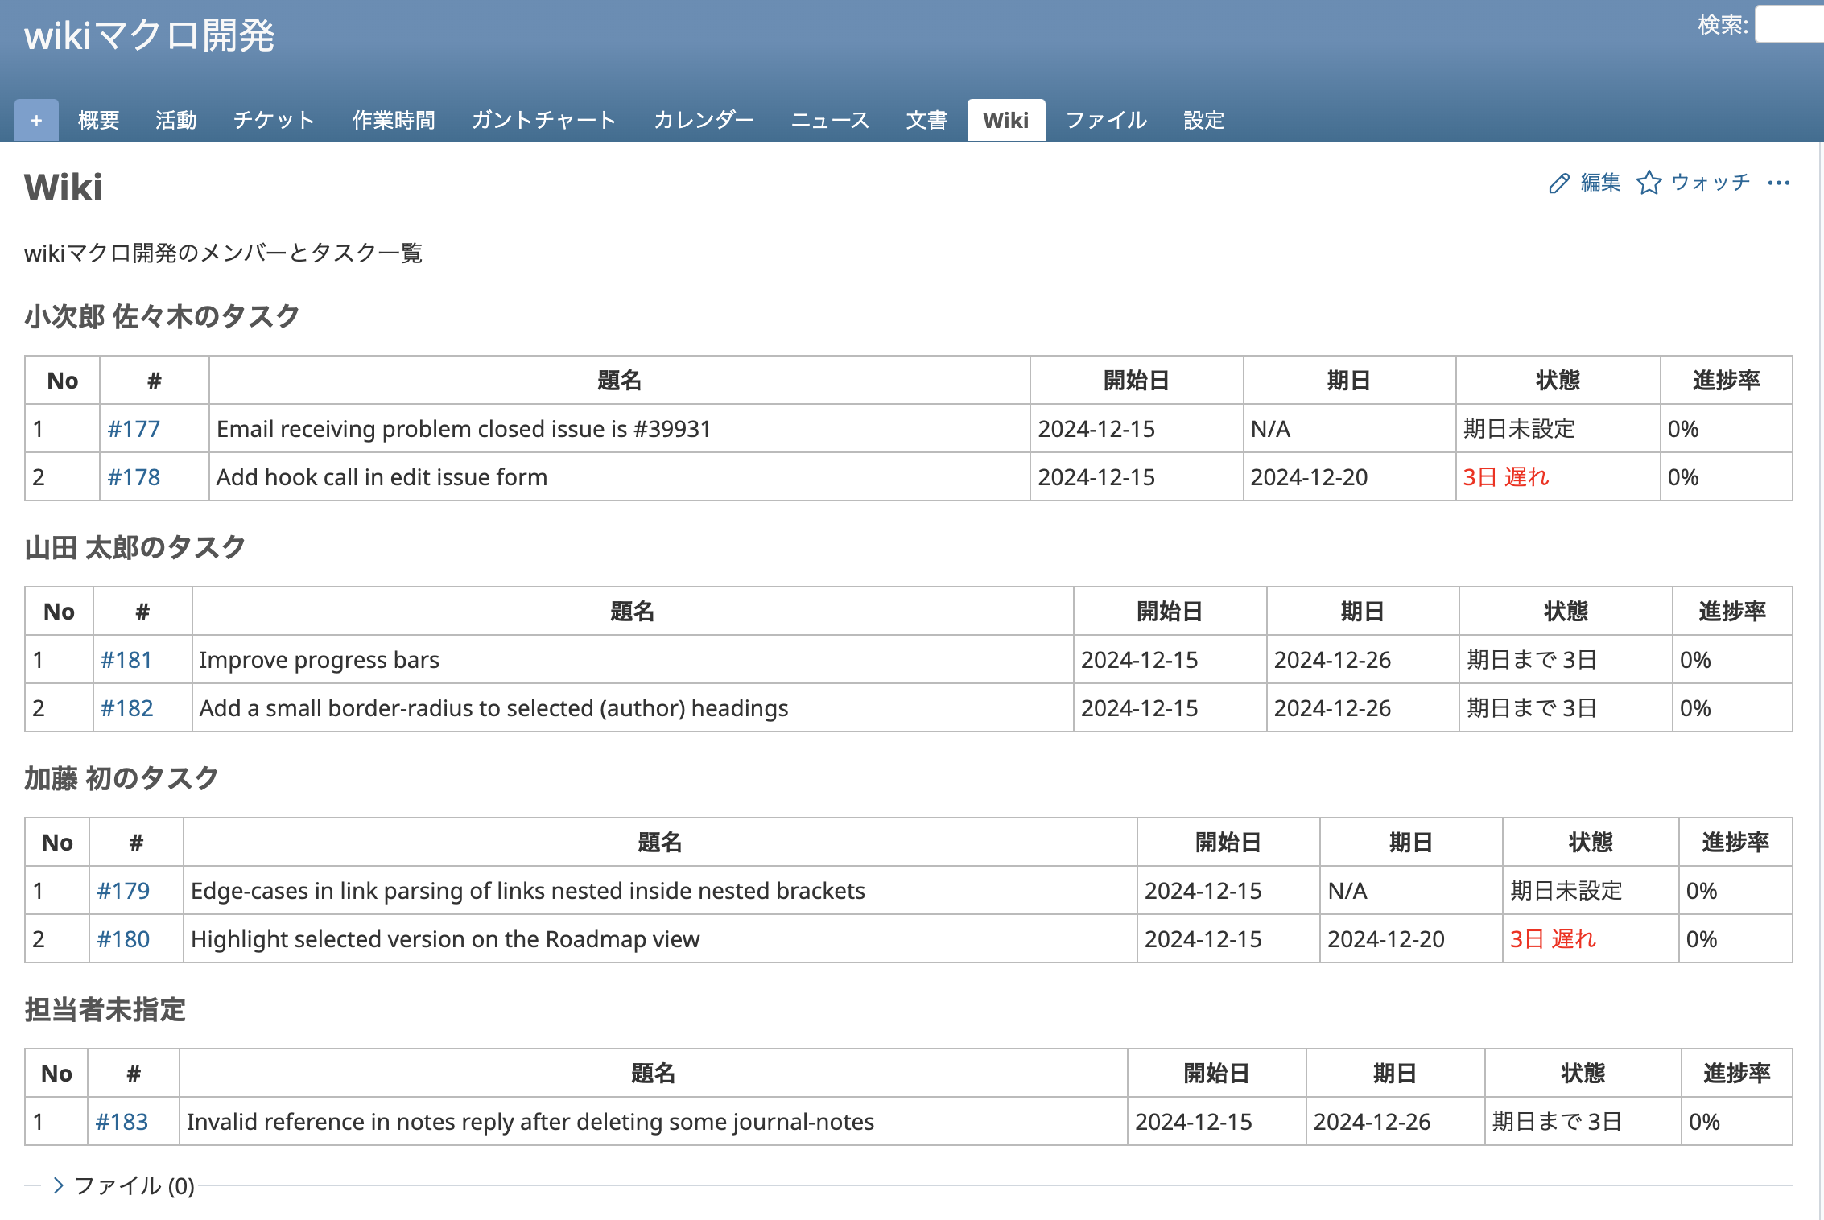1824x1220 pixels.
Task: Open unassigned issue #183 link
Action: pos(122,1122)
